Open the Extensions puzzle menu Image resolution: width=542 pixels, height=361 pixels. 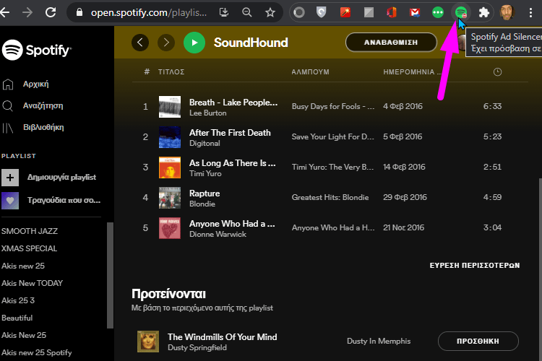pyautogui.click(x=484, y=13)
